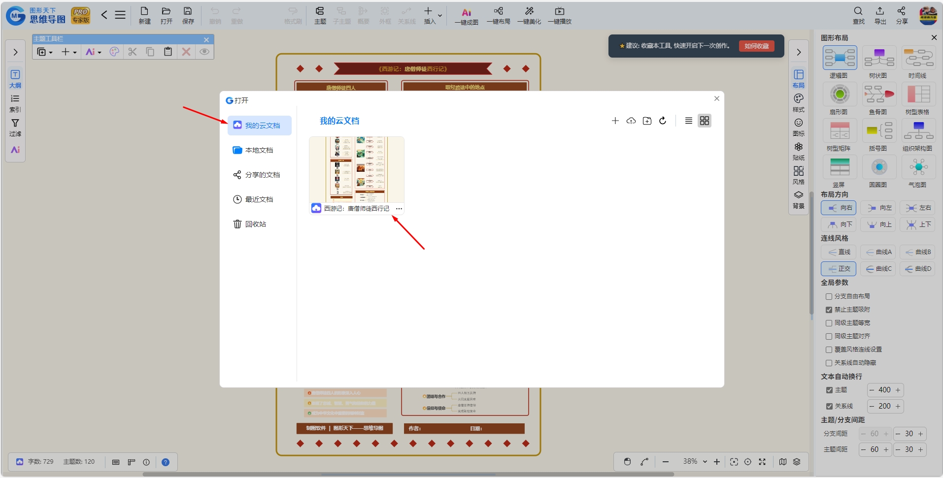This screenshot has width=943, height=478.
Task: Open more options for 西游记 document
Action: [399, 209]
